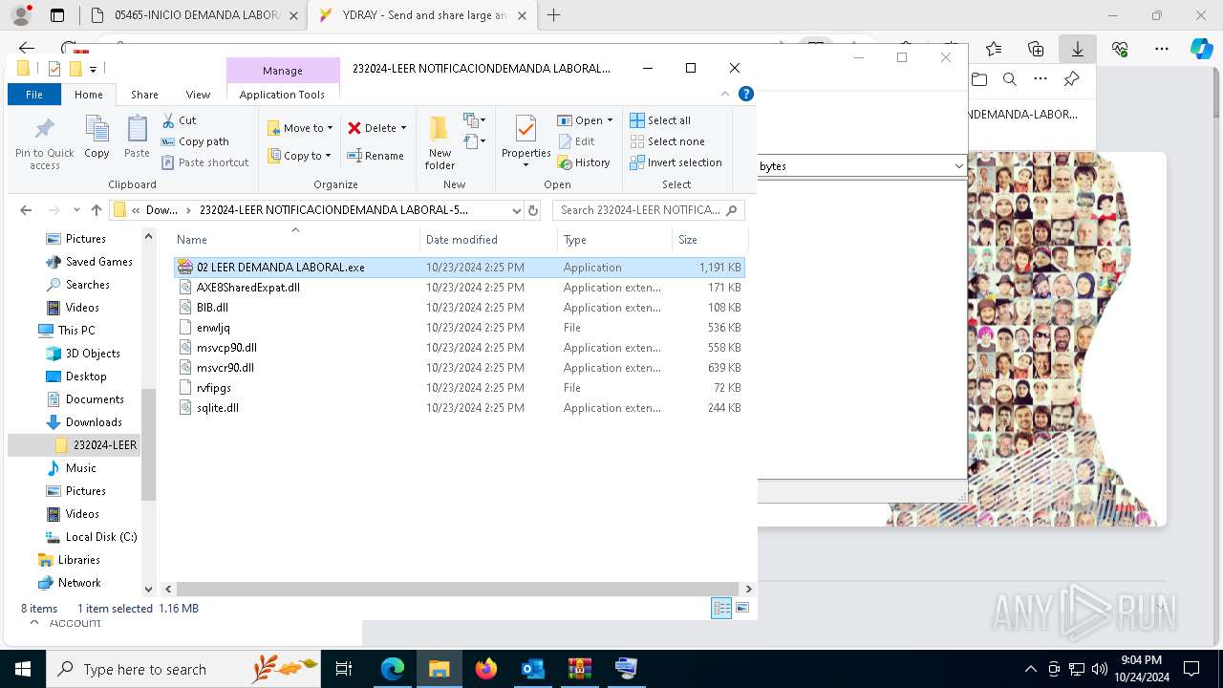The height and width of the screenshot is (688, 1223).
Task: Expand the Move to dropdown
Action: point(330,128)
